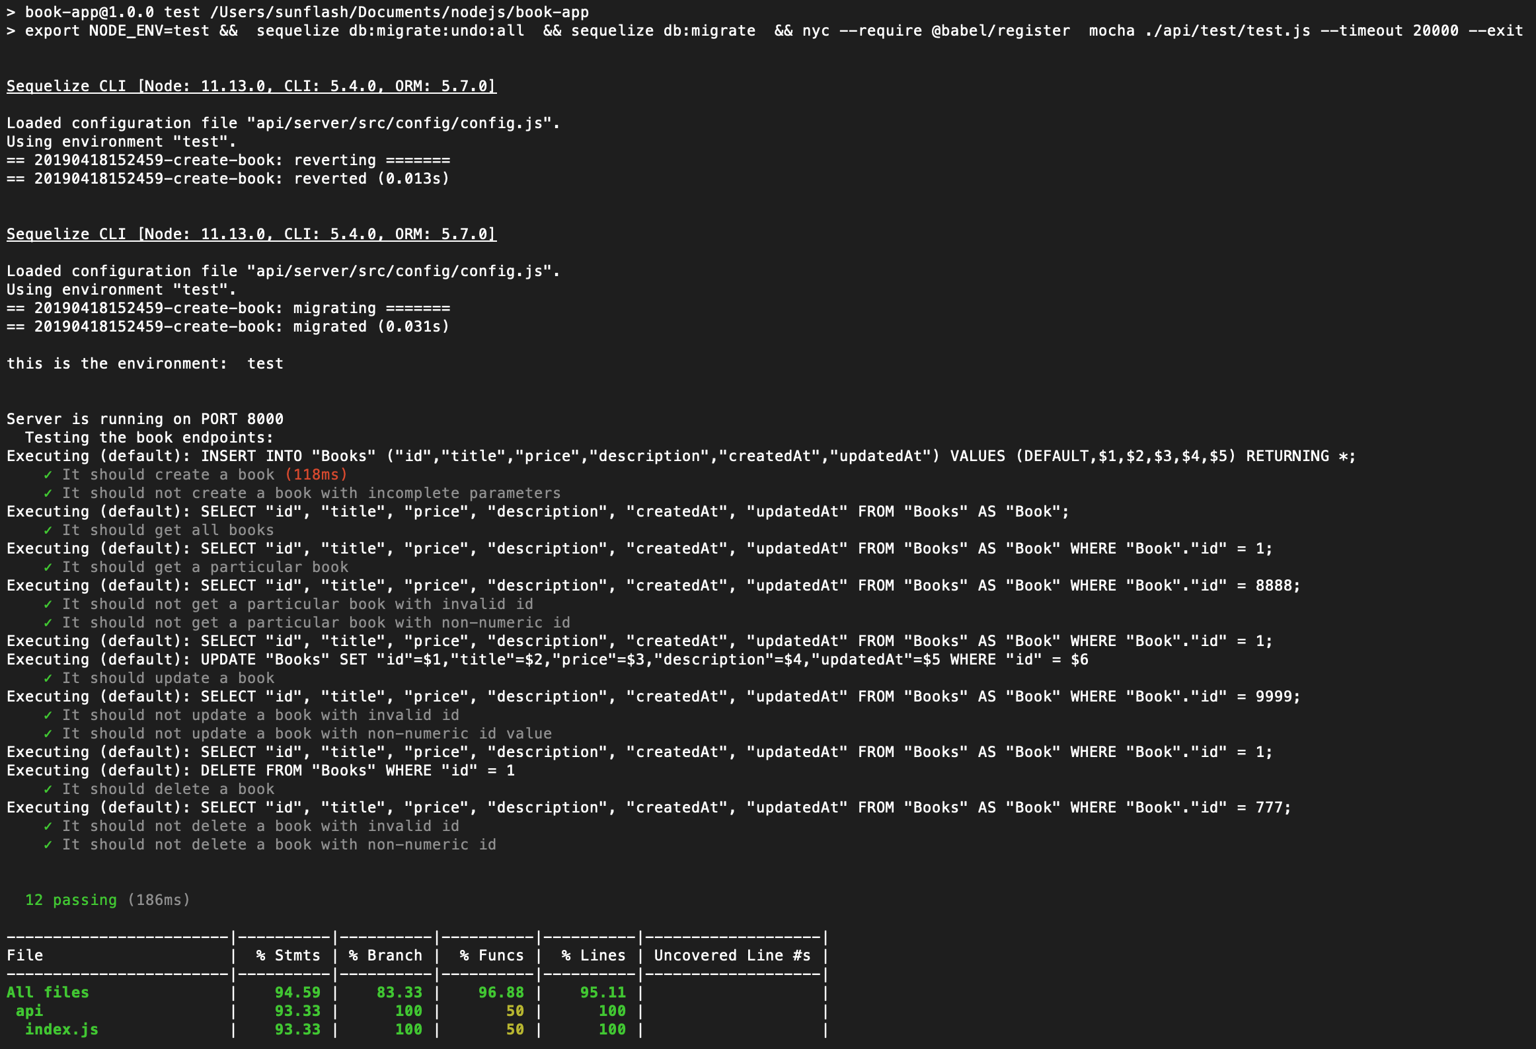The width and height of the screenshot is (1536, 1049).
Task: Click the '% Stmts' column header
Action: tap(288, 956)
